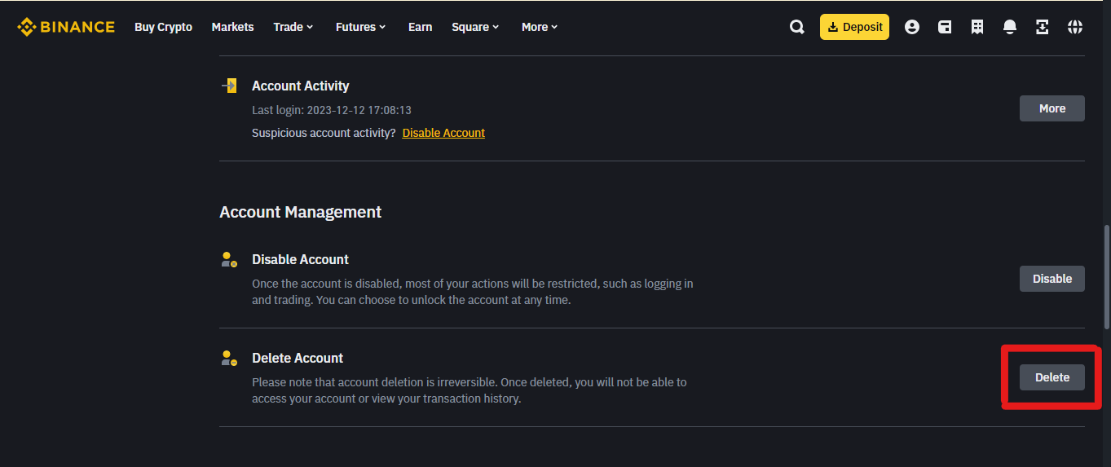
Task: Open the wallet icon in header
Action: [945, 27]
